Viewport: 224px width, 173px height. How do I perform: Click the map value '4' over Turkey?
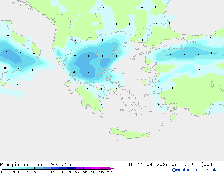pos(184,55)
